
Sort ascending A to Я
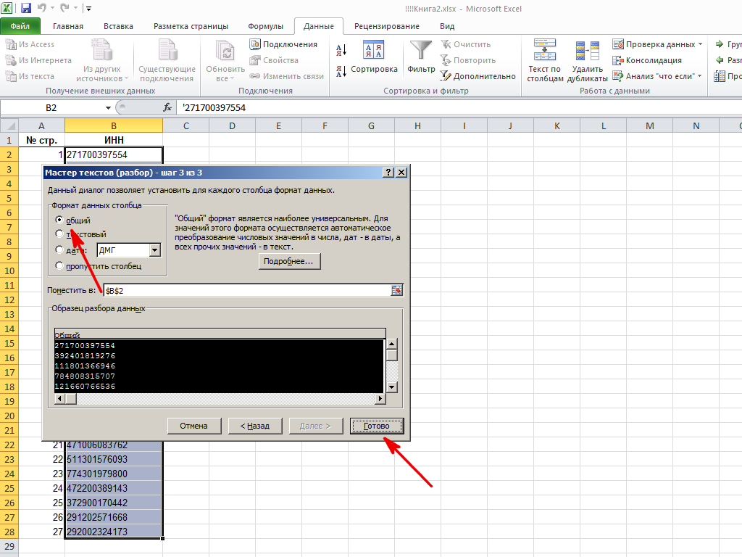tap(341, 50)
